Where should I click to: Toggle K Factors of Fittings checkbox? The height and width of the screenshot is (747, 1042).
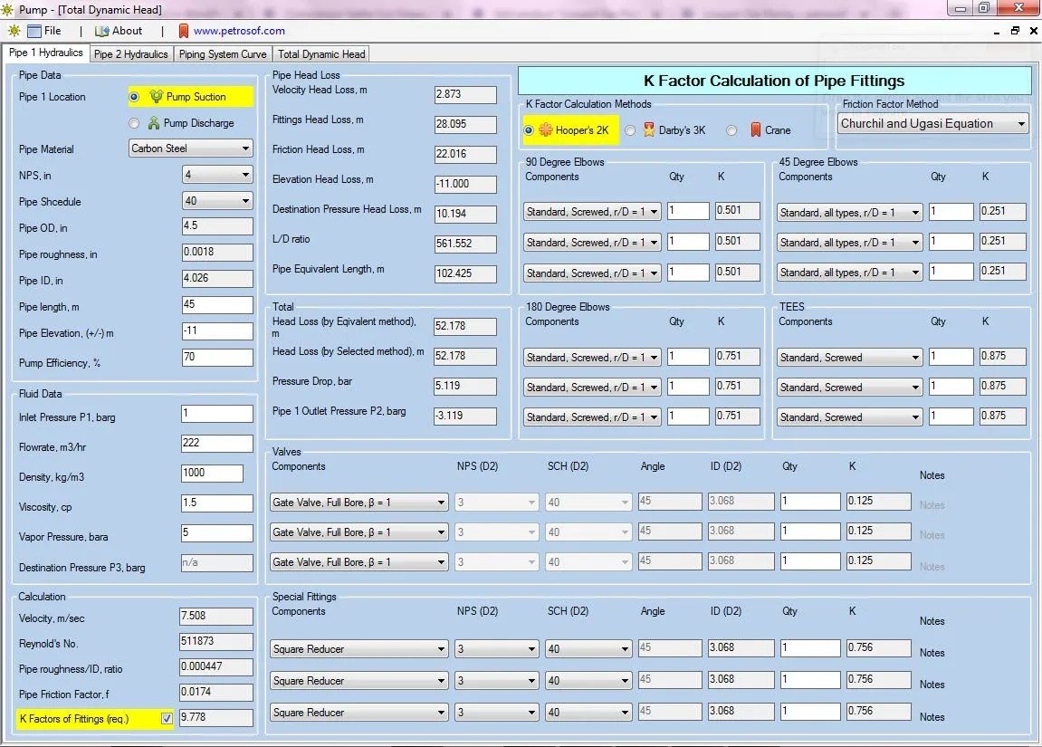click(167, 718)
